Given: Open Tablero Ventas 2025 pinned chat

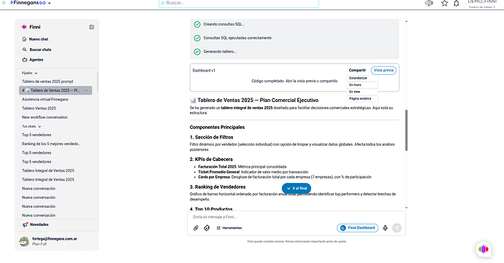Looking at the screenshot, I should click(39, 109).
